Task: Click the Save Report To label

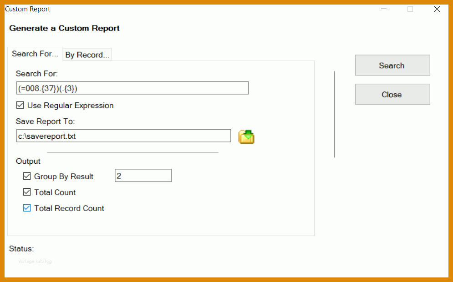Action: tap(46, 121)
